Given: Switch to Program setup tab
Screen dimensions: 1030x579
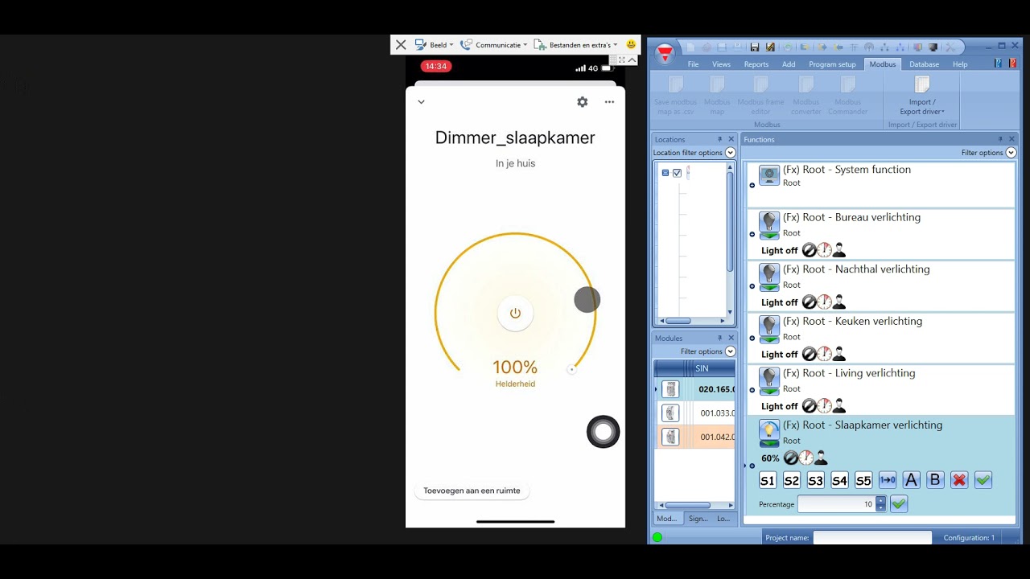Looking at the screenshot, I should pos(832,64).
